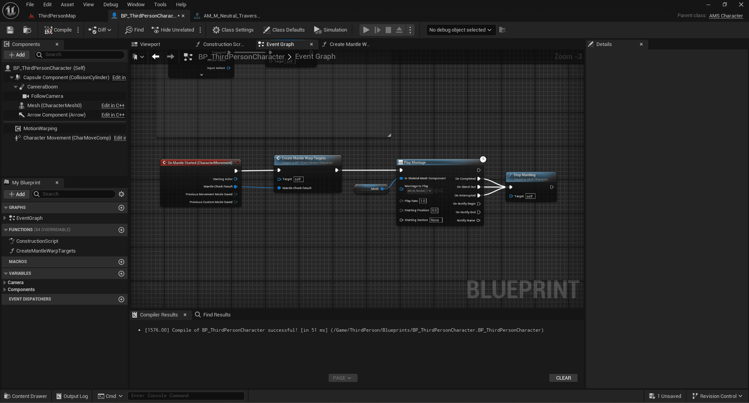Open the Cmd console type dropdown
The height and width of the screenshot is (403, 749).
tap(110, 396)
